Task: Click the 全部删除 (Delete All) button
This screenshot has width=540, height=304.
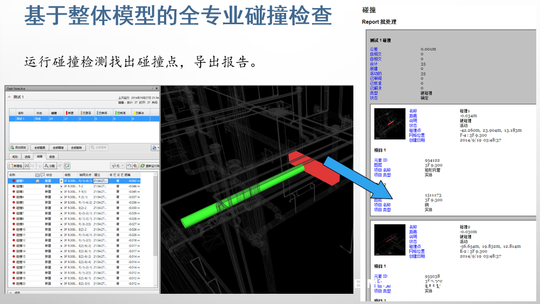Action: pyautogui.click(x=76, y=147)
